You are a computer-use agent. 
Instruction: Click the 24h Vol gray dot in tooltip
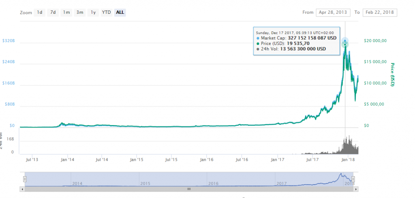258,49
